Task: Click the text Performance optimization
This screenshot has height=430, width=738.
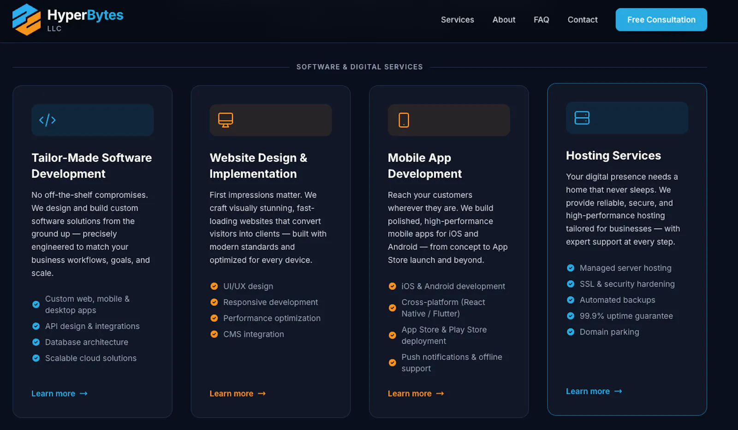Action: tap(272, 318)
